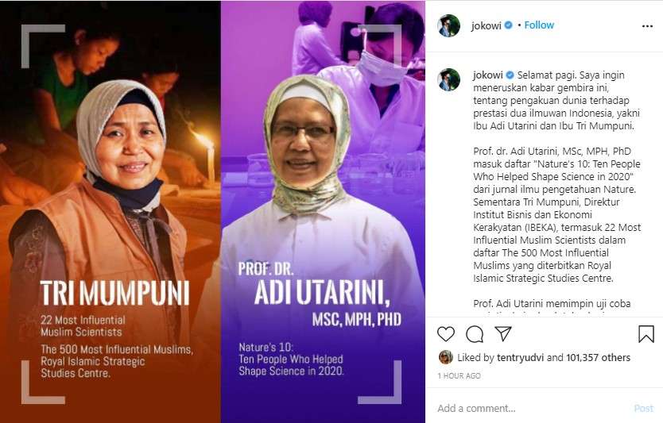Click the verified badge in the caption
The width and height of the screenshot is (663, 423).
click(510, 75)
